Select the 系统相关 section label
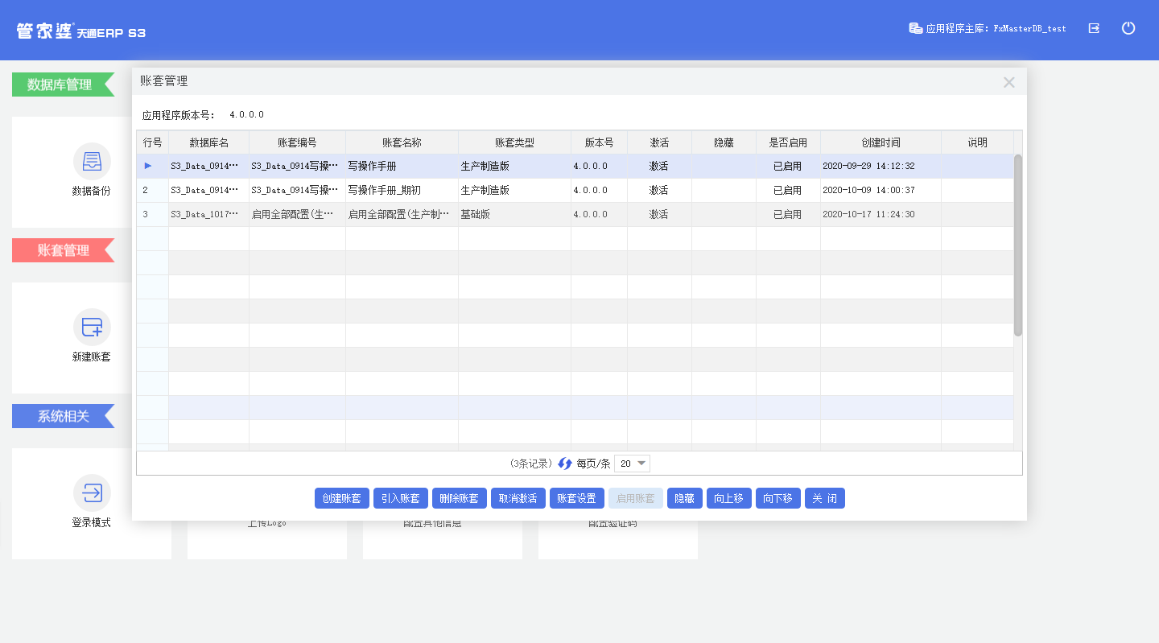Image resolution: width=1159 pixels, height=643 pixels. pos(63,416)
